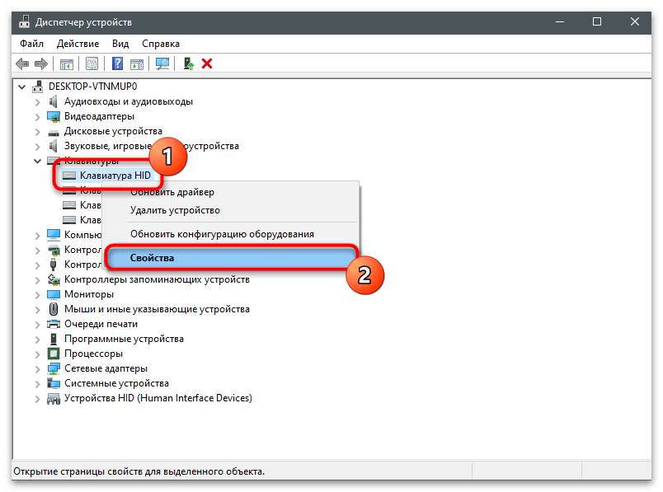Select the Программные устройства row
This screenshot has height=492, width=663.
[124, 339]
